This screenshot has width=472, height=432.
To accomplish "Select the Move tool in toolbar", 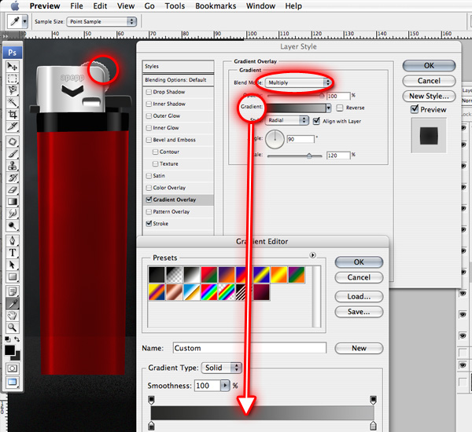I will point(13,67).
